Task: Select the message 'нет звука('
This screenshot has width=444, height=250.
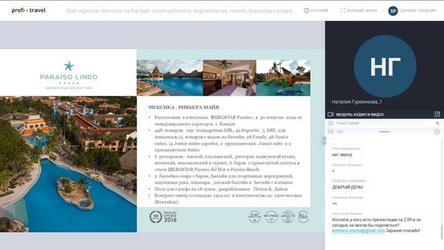Action: (x=342, y=155)
